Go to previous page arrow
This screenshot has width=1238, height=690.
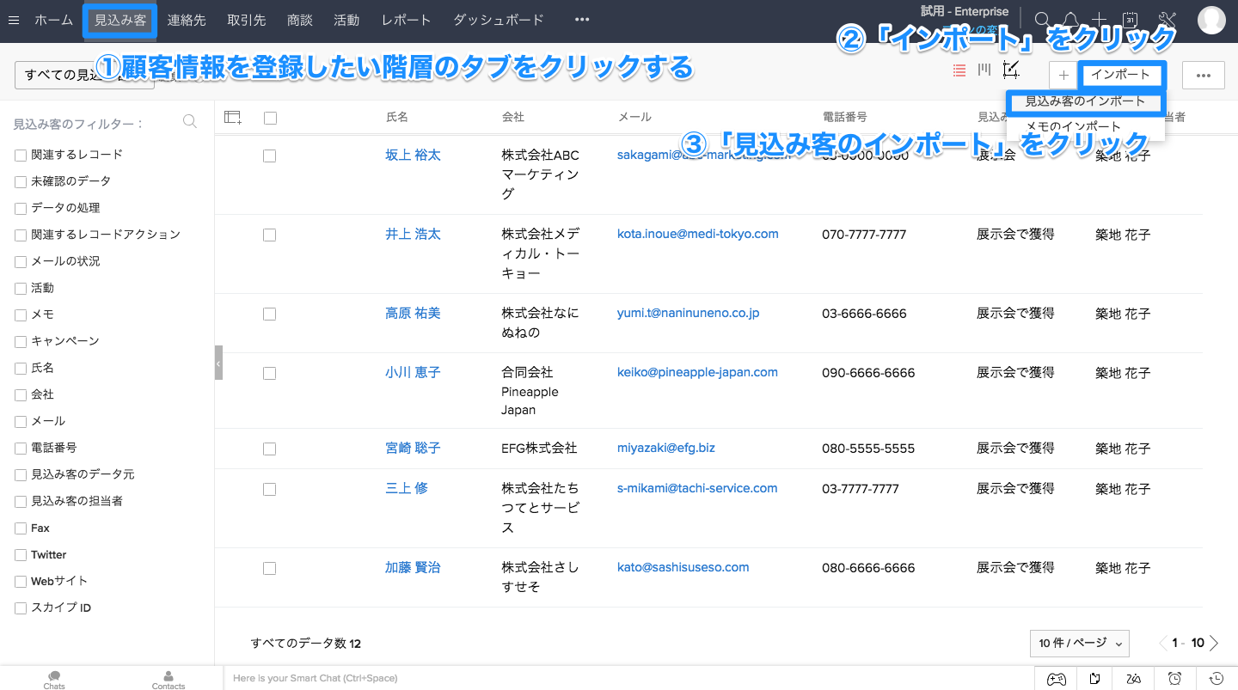click(x=1163, y=643)
